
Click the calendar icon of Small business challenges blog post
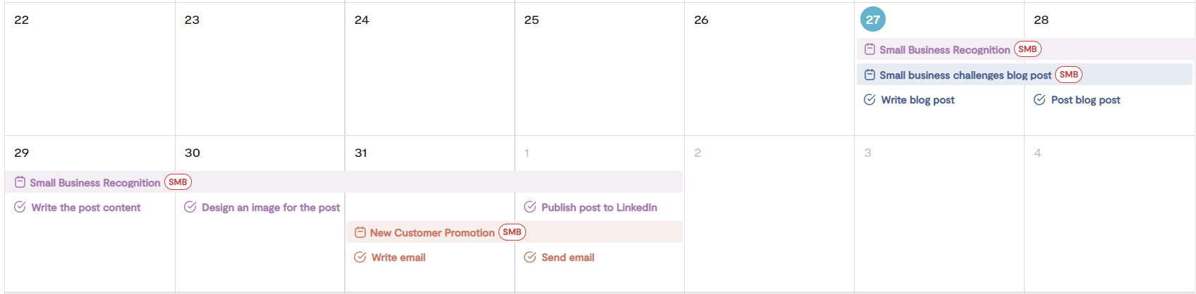pos(869,75)
